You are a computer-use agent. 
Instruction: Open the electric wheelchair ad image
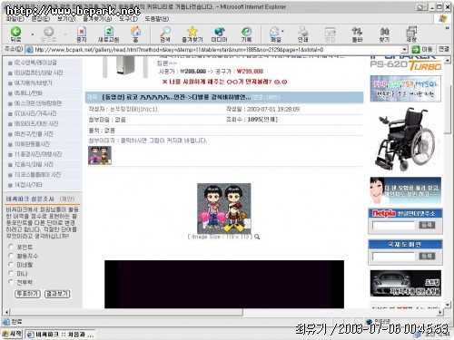click(406, 139)
